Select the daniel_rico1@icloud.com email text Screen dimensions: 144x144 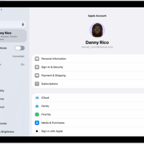pyautogui.click(x=97, y=47)
